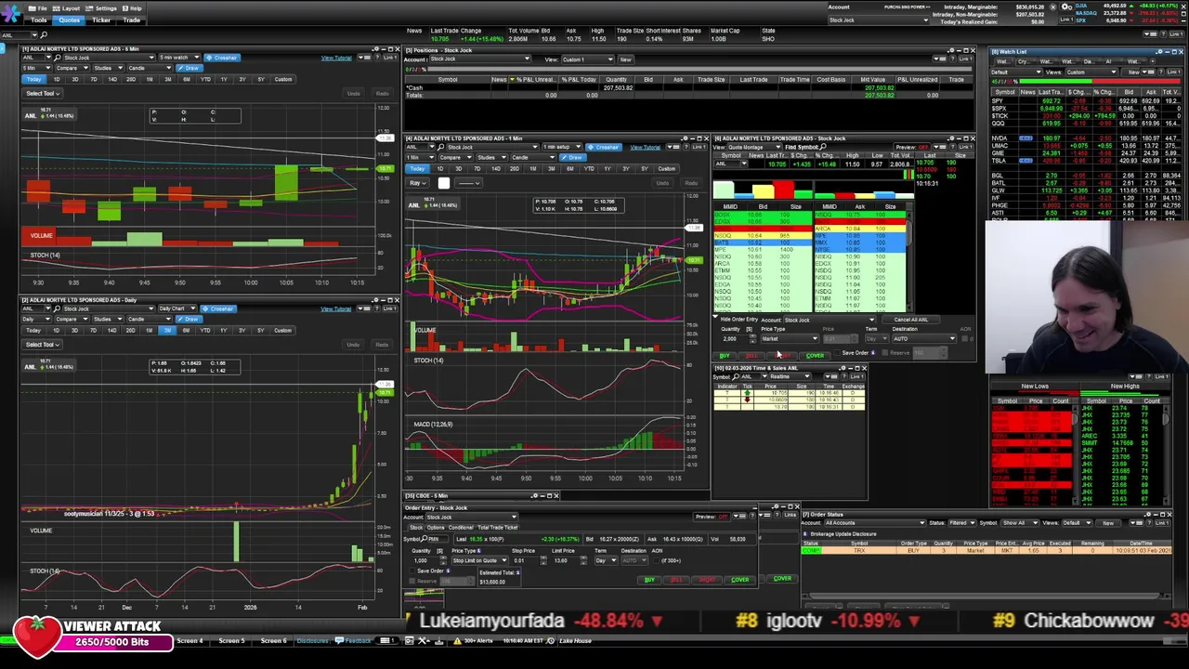Click COVER button in Level 2 window
Screen dimensions: 1189x669
[x=815, y=356]
